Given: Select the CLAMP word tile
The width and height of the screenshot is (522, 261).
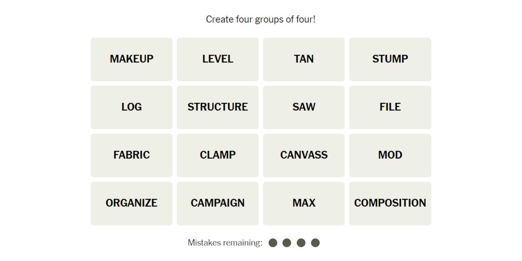Looking at the screenshot, I should [218, 155].
